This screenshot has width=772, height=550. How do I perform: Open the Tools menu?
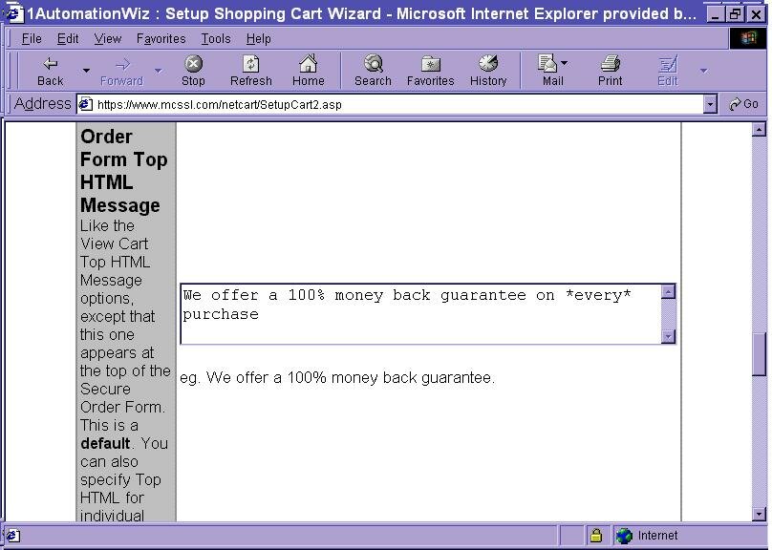click(x=215, y=38)
